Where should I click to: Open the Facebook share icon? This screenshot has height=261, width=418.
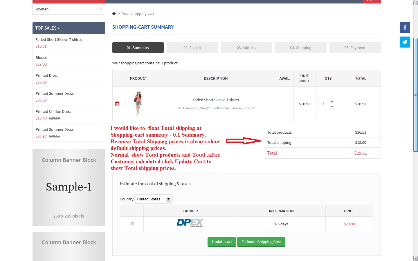(405, 28)
